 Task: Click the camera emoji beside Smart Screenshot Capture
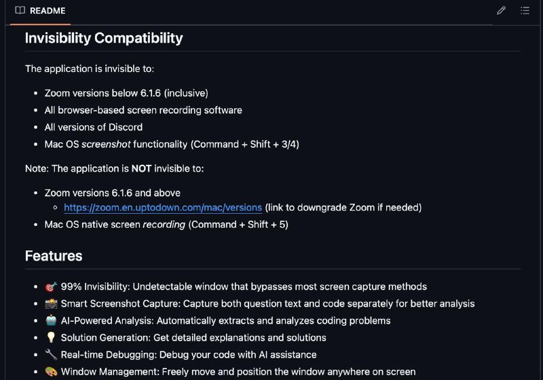click(x=51, y=303)
